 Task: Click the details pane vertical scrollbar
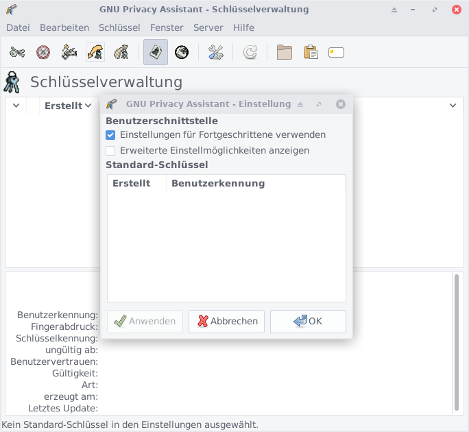[457, 343]
